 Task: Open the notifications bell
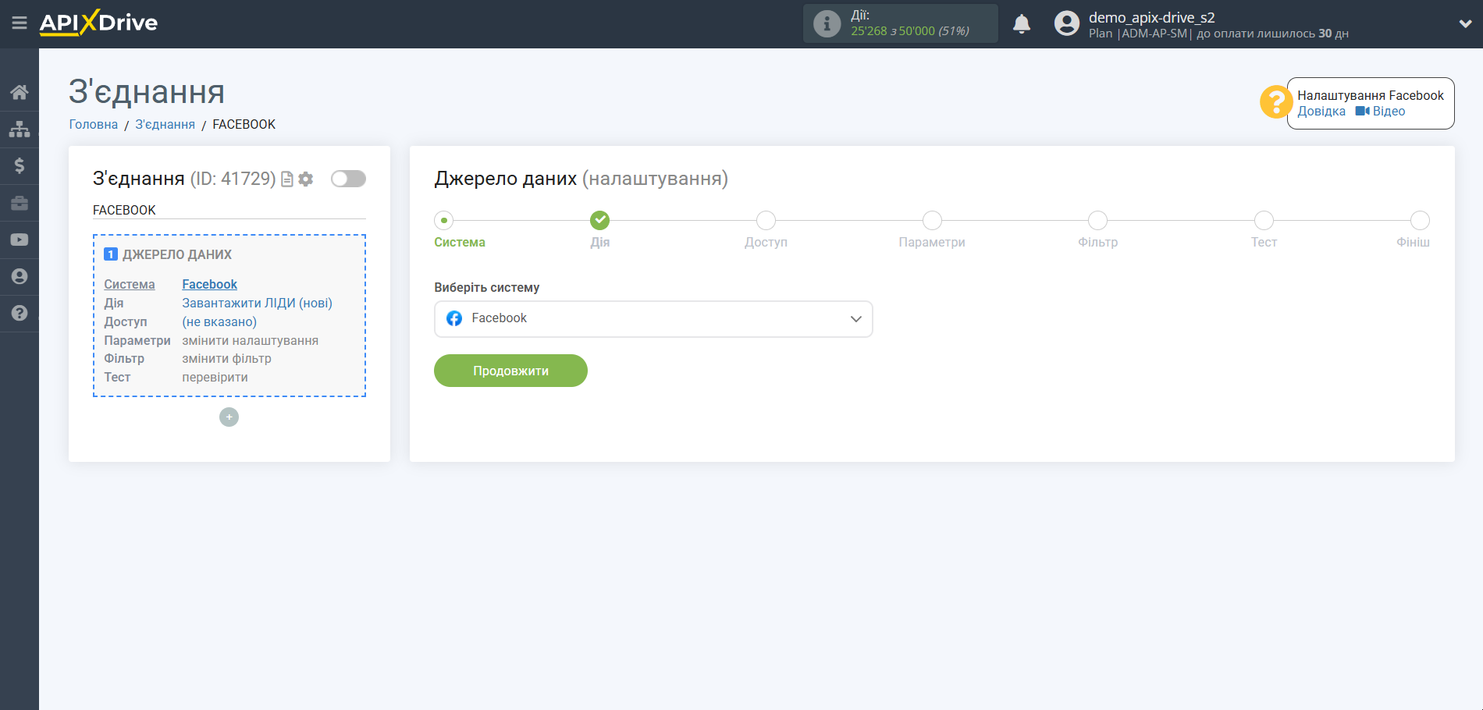pyautogui.click(x=1021, y=24)
